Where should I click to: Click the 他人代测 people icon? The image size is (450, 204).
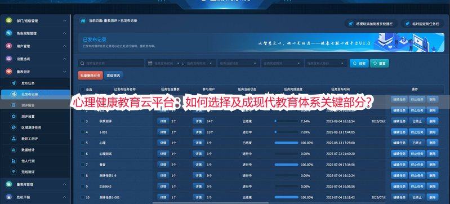pyautogui.click(x=14, y=161)
